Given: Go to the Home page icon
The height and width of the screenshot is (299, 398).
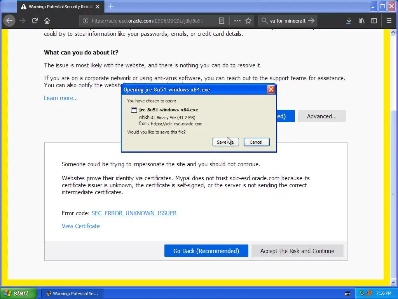Looking at the screenshot, I should click(47, 21).
